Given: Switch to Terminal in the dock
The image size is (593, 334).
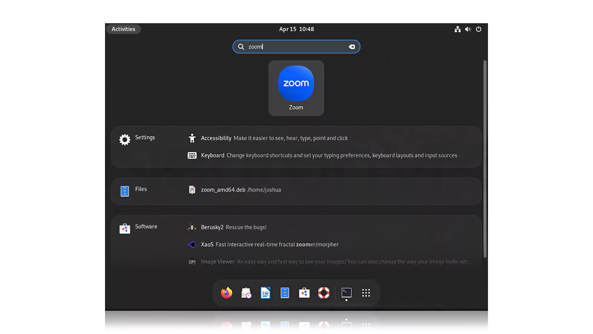Looking at the screenshot, I should coord(347,293).
